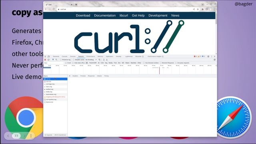Click the red errors counter badge
256x144 pixels.
click(195, 56)
